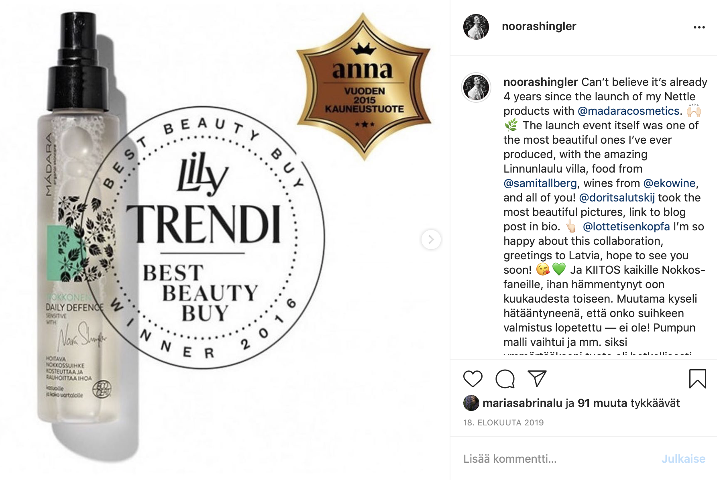717x480 pixels.
Task: Focus the Lisää kommentti comment field
Action: [558, 459]
